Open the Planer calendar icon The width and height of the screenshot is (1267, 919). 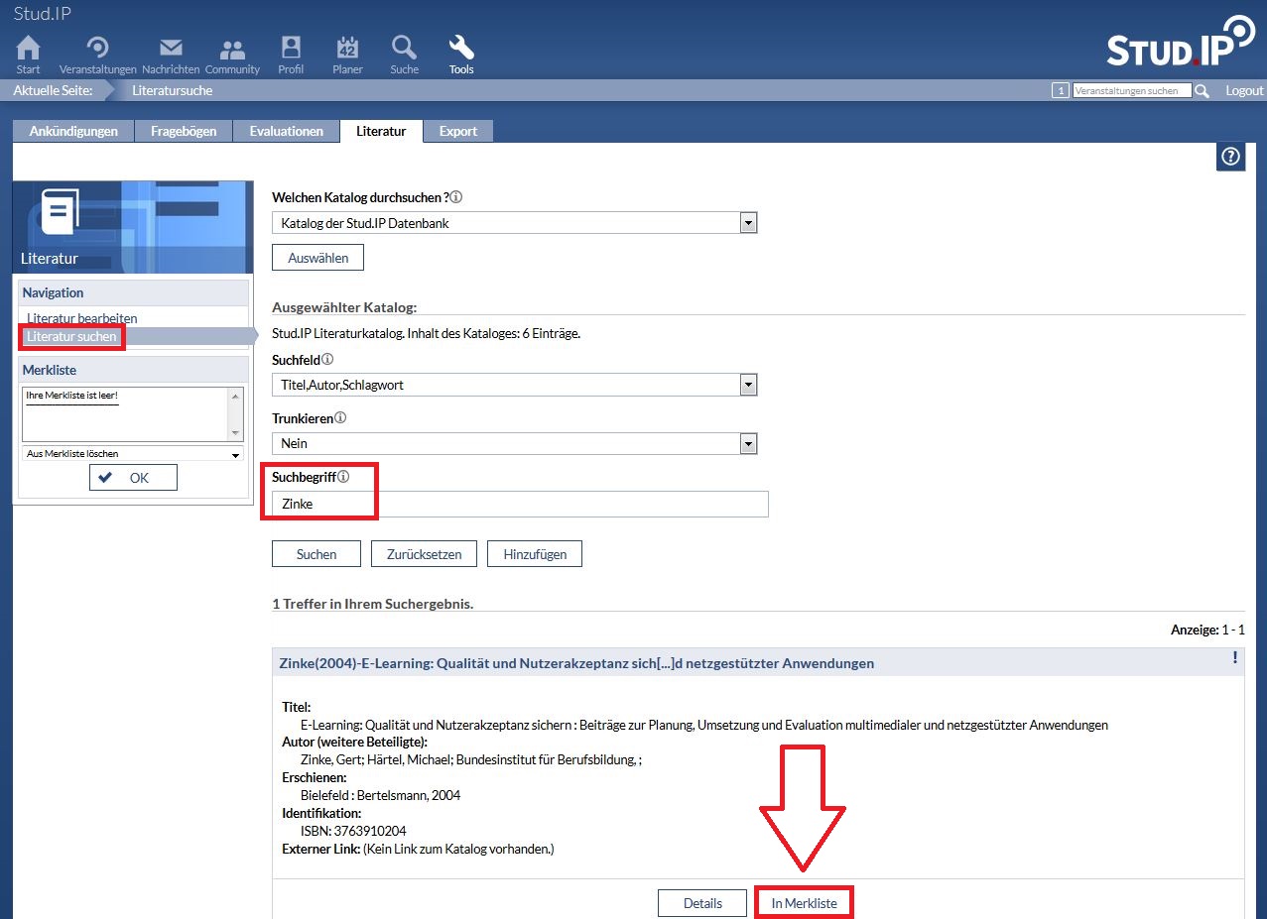(x=347, y=50)
